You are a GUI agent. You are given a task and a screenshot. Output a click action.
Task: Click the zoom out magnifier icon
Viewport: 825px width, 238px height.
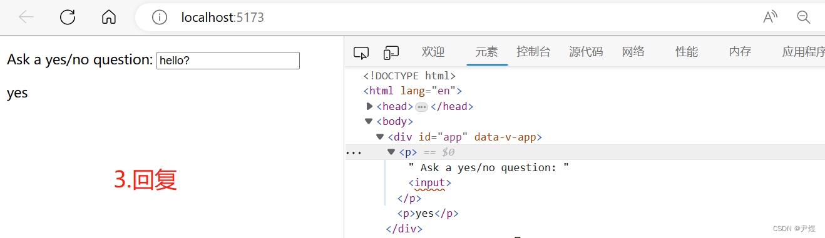point(804,17)
